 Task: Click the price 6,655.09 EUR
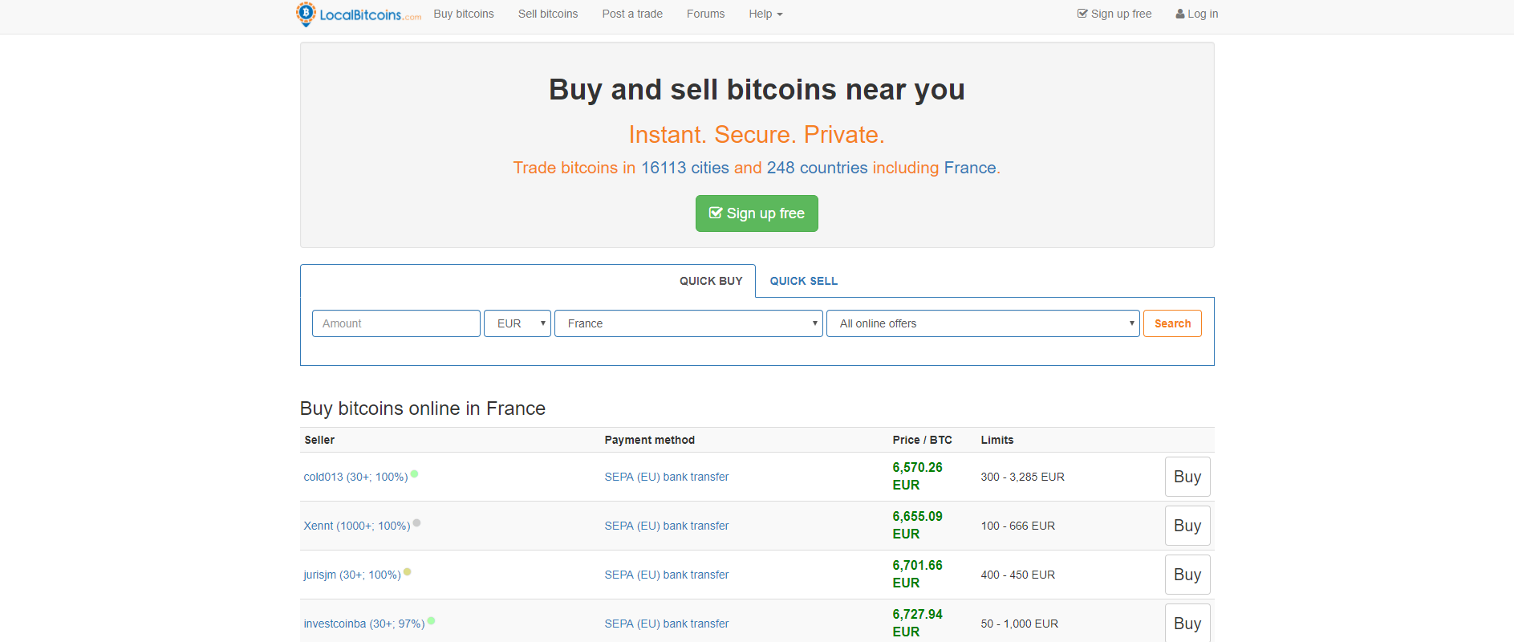(x=917, y=525)
